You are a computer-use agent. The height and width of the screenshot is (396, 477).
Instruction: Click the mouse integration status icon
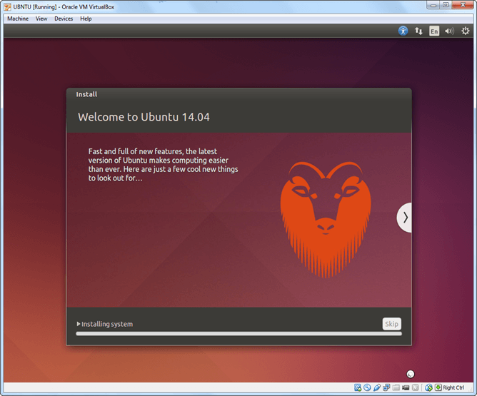point(428,387)
